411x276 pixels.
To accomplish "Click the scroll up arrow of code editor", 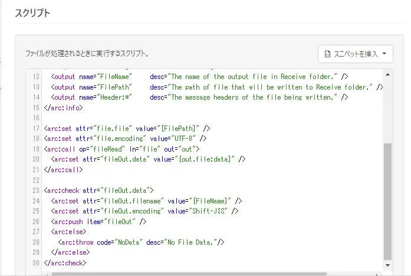I will tap(387, 75).
